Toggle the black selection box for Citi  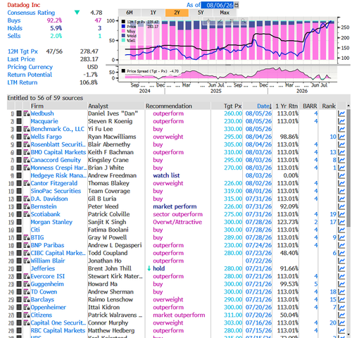[x=19, y=230]
